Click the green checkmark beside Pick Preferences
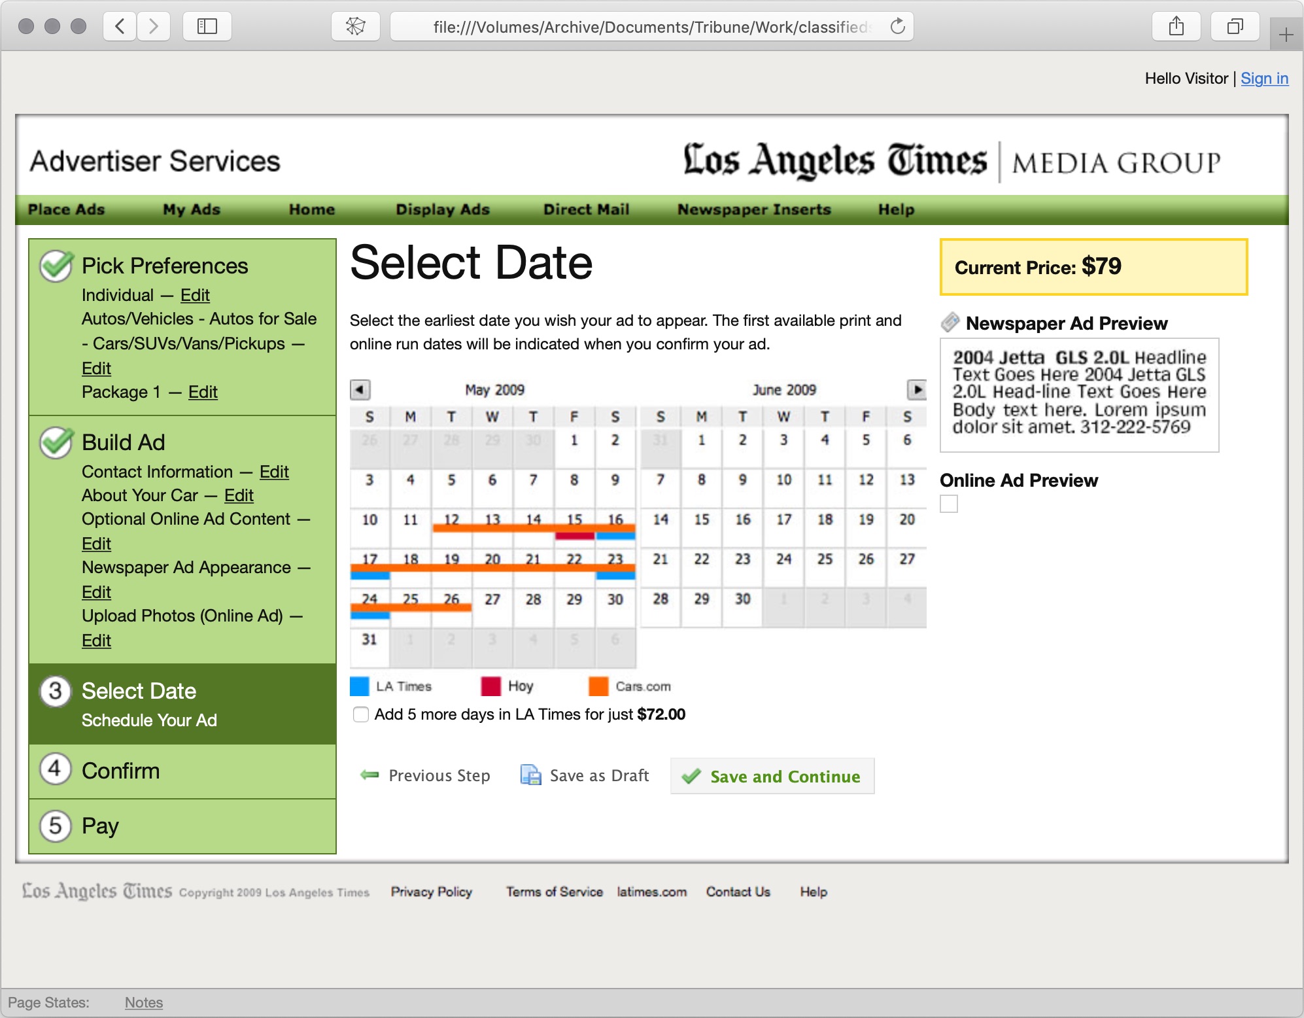 [x=56, y=266]
